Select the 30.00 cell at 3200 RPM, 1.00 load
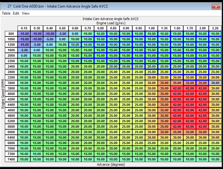This screenshot has height=169, width=223. 151,77
